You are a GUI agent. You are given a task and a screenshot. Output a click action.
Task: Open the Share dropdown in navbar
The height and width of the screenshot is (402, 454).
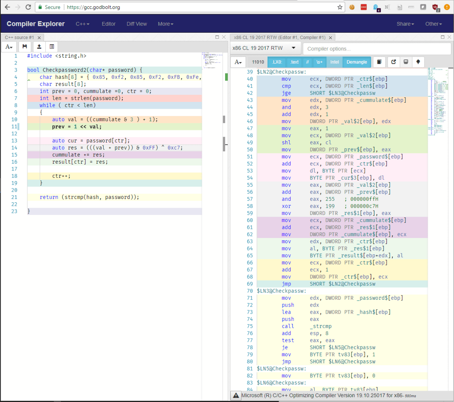[x=405, y=24]
